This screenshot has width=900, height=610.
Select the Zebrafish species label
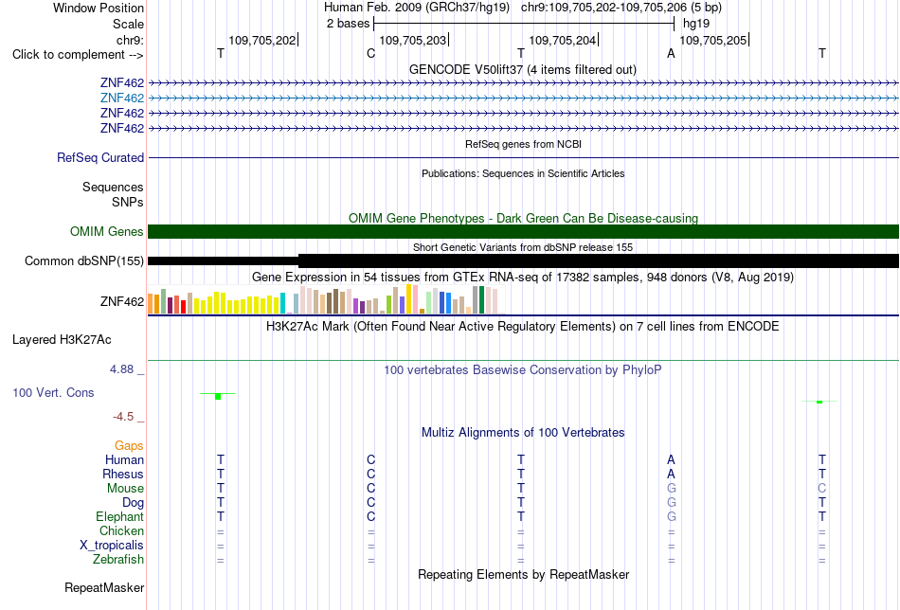coord(118,560)
